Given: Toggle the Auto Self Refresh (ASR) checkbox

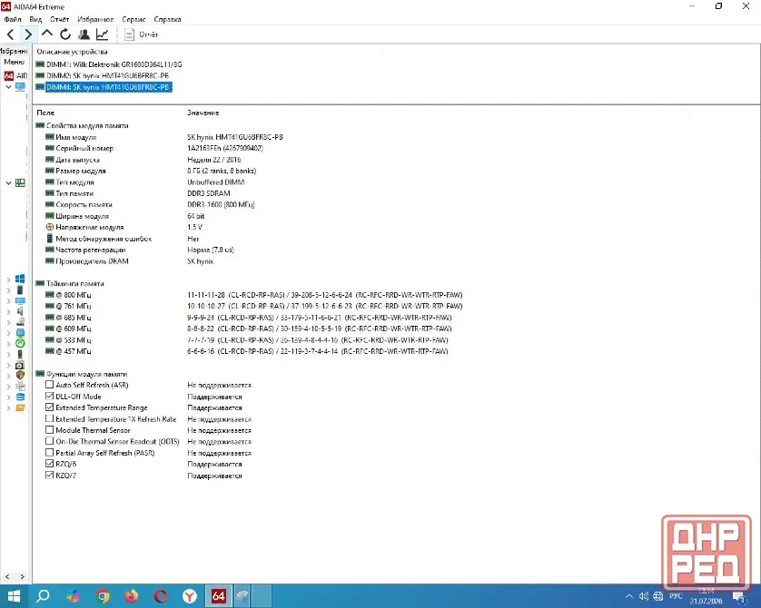Looking at the screenshot, I should [50, 385].
